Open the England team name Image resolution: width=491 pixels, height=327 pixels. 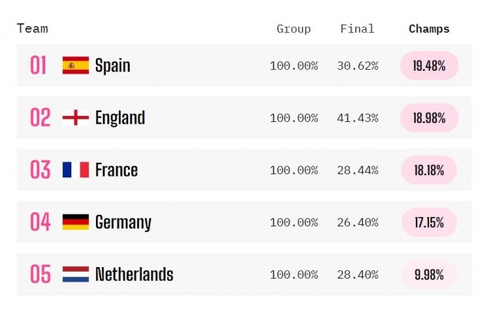click(x=120, y=118)
